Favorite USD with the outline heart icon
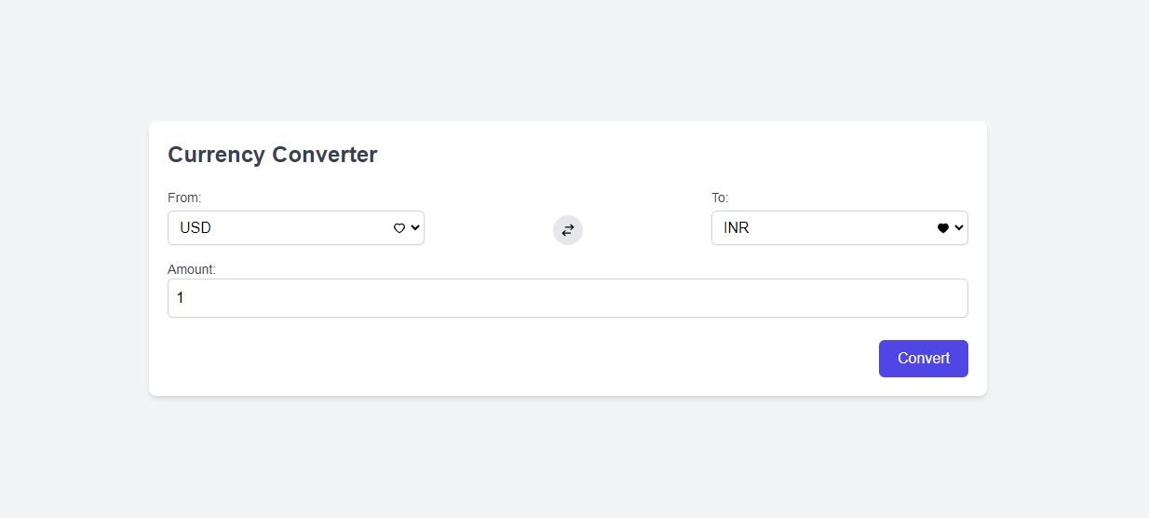The image size is (1149, 518). pyautogui.click(x=399, y=228)
